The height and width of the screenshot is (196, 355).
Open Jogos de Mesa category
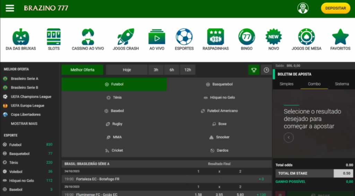(x=306, y=39)
